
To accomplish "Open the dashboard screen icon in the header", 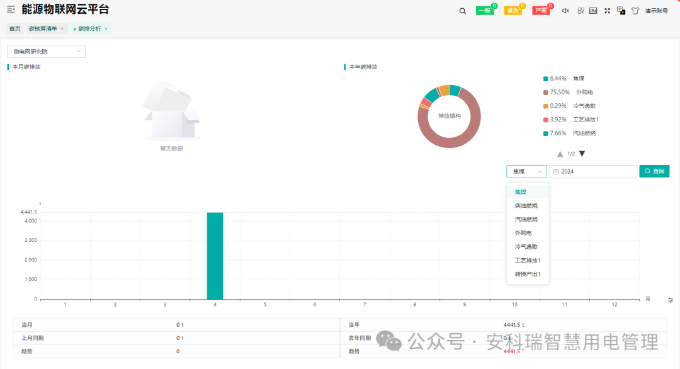I will [x=593, y=11].
